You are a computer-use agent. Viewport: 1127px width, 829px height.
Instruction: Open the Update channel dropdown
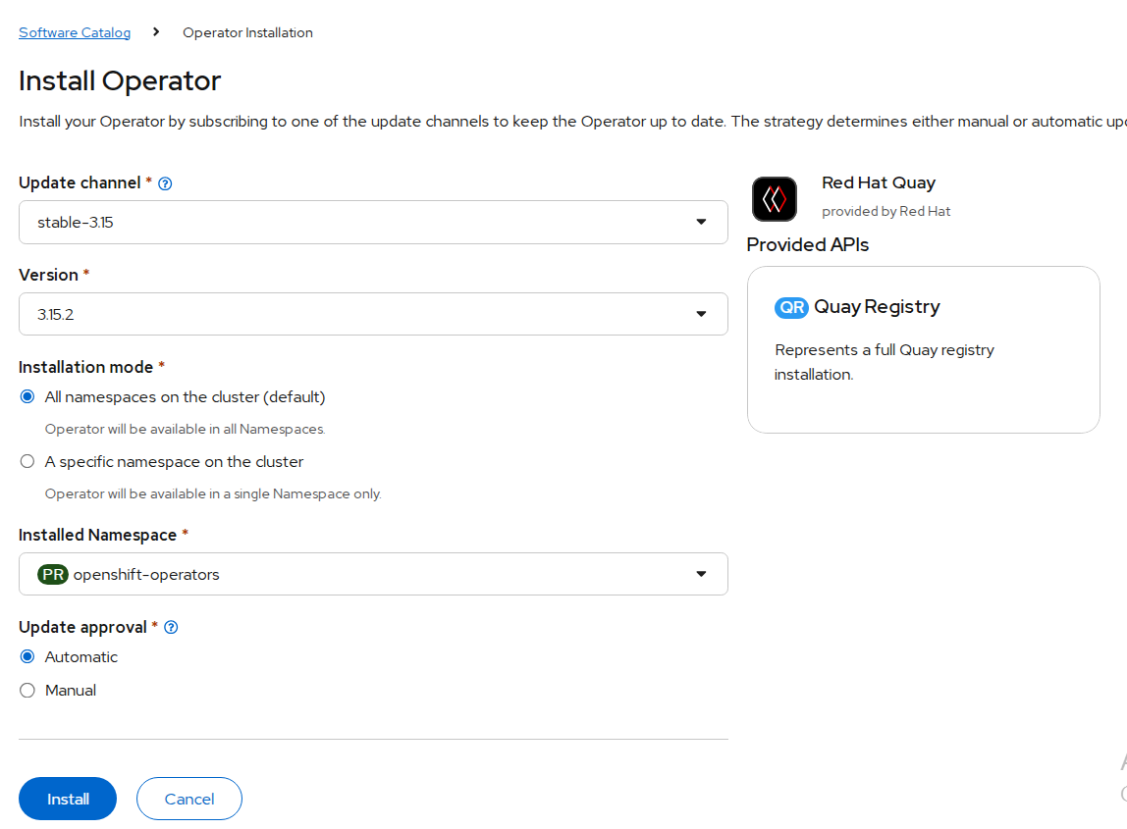click(x=373, y=223)
